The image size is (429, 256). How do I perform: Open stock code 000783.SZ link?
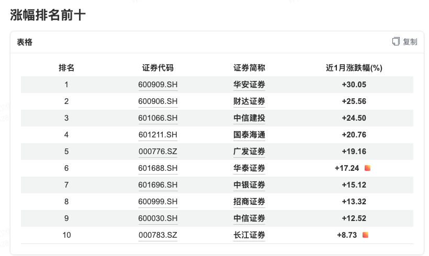[x=158, y=235]
